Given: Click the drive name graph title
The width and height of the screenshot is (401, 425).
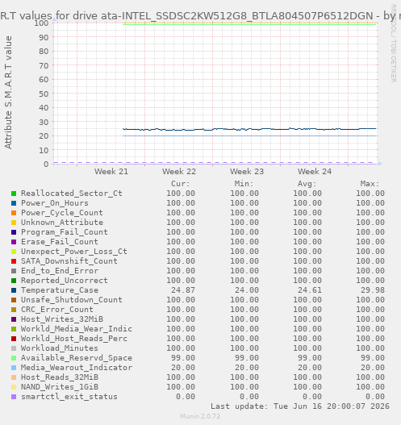Looking at the screenshot, I should coord(200,16).
